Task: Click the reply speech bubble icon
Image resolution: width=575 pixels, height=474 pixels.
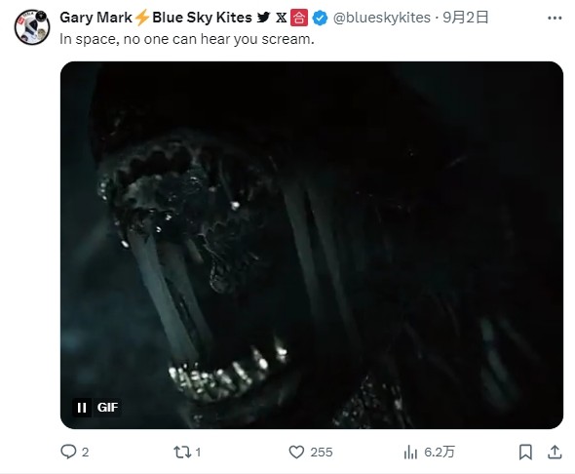Action: 68,452
